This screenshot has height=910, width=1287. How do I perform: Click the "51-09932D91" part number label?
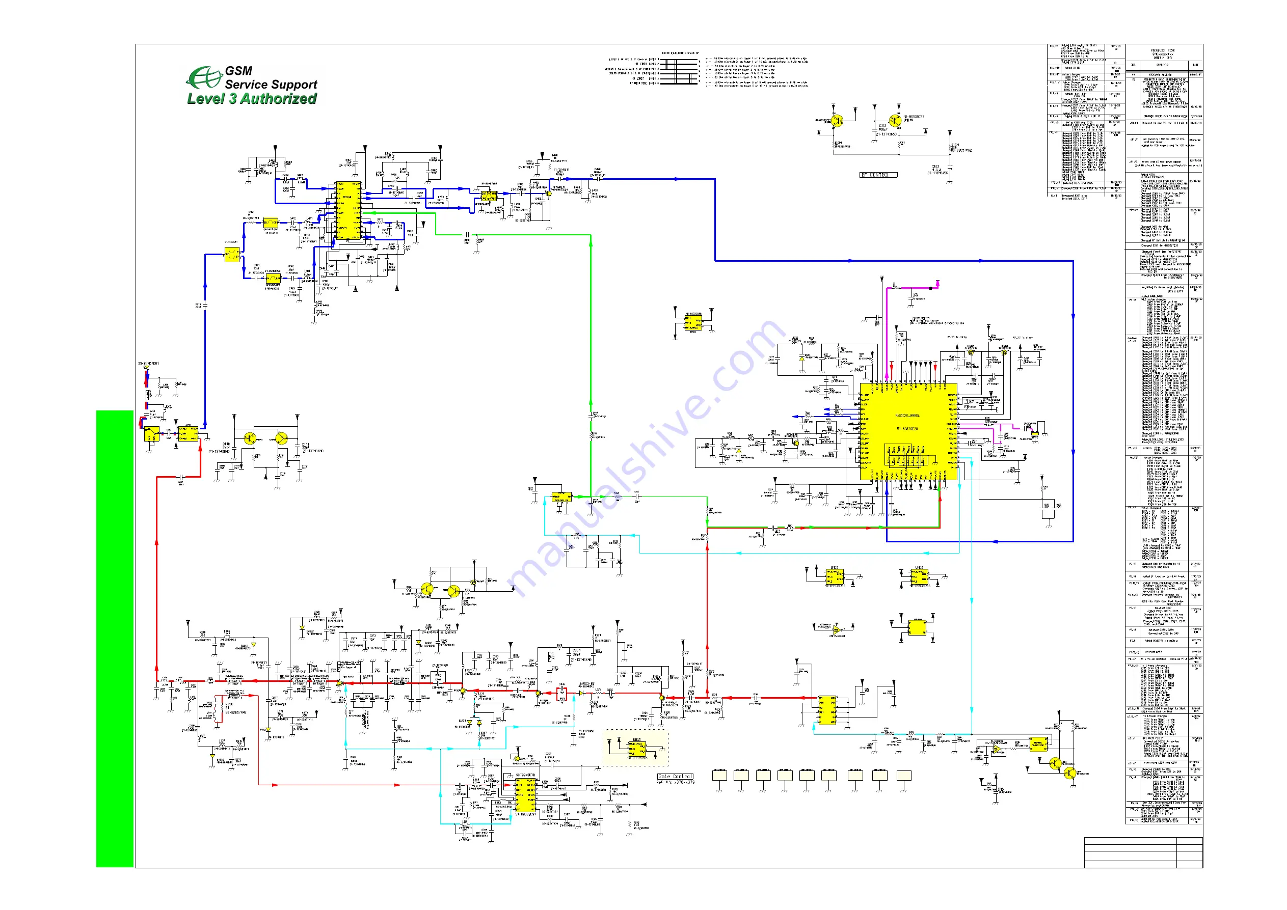pyautogui.click(x=526, y=815)
